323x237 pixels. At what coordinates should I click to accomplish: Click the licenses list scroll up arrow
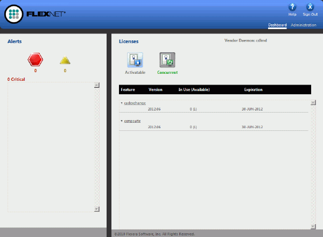pos(313,102)
